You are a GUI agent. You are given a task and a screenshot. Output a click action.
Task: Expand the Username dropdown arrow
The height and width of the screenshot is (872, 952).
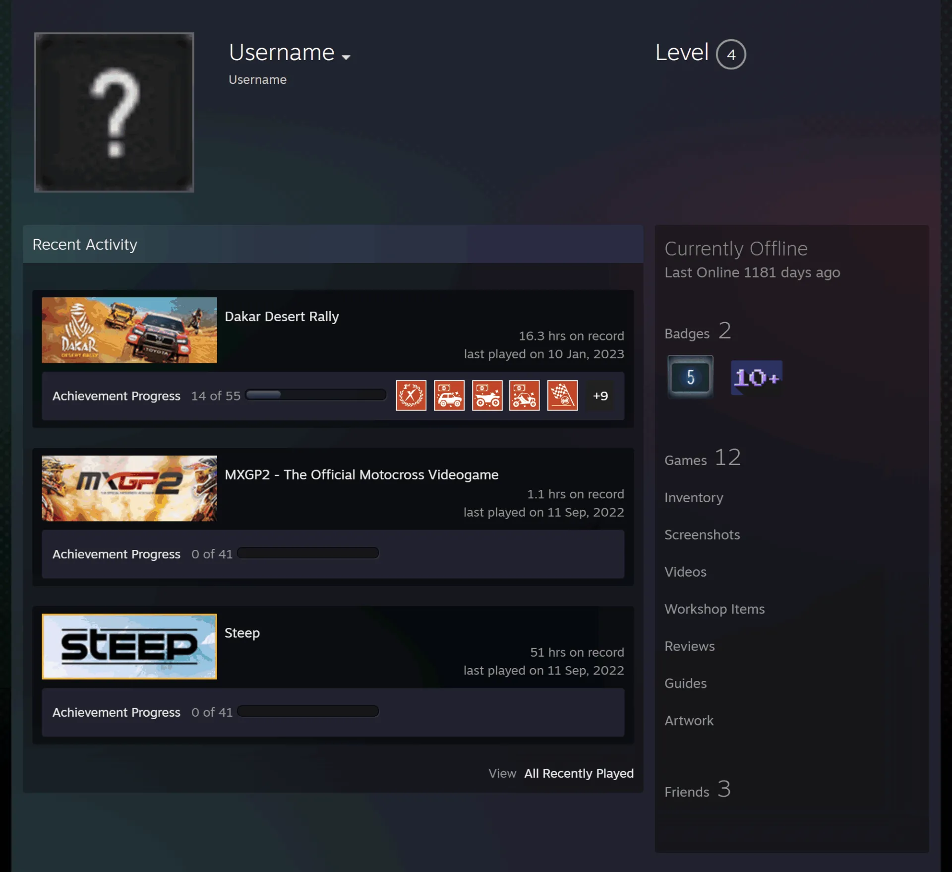346,58
